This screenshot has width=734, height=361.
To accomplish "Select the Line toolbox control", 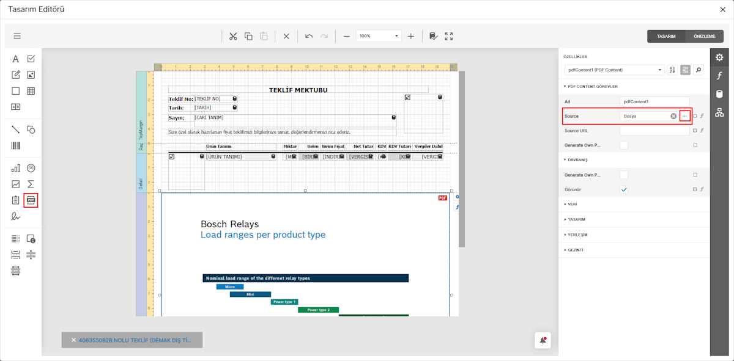I will point(16,129).
